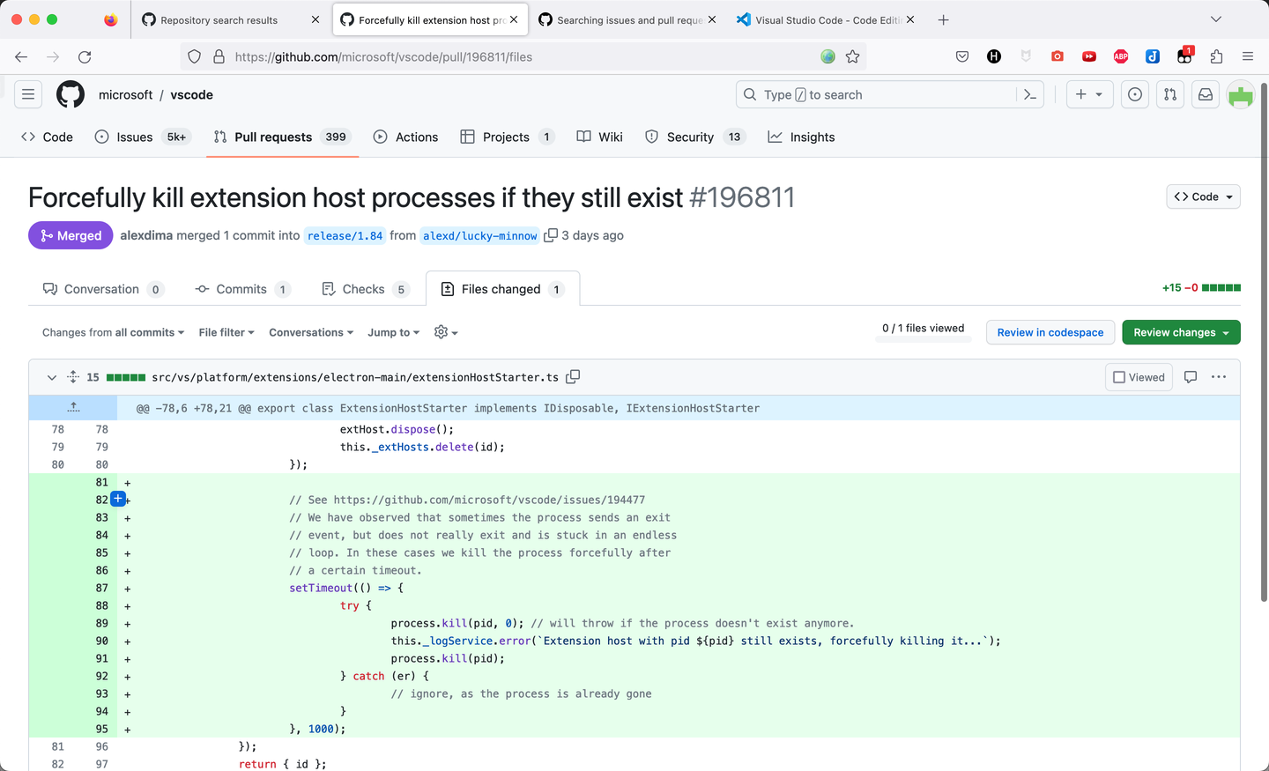Switch to Visual Studio Code browser tab
This screenshot has height=771, width=1269.
tap(827, 19)
